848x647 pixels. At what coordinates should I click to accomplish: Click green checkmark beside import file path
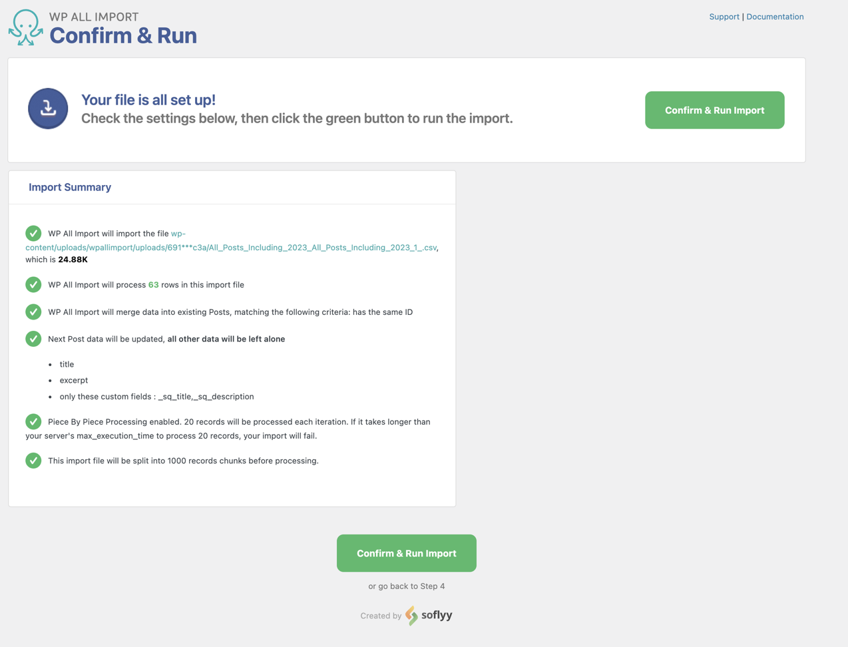(33, 234)
